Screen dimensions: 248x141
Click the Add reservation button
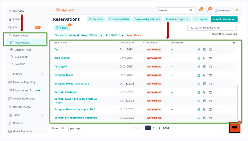point(224,19)
